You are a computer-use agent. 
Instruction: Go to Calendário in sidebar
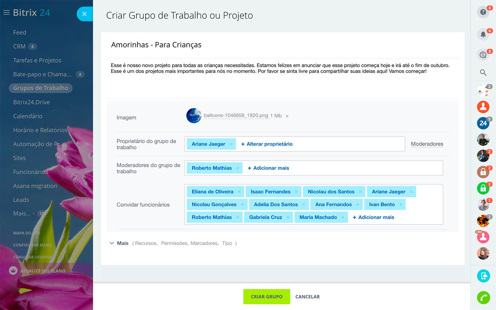(28, 116)
